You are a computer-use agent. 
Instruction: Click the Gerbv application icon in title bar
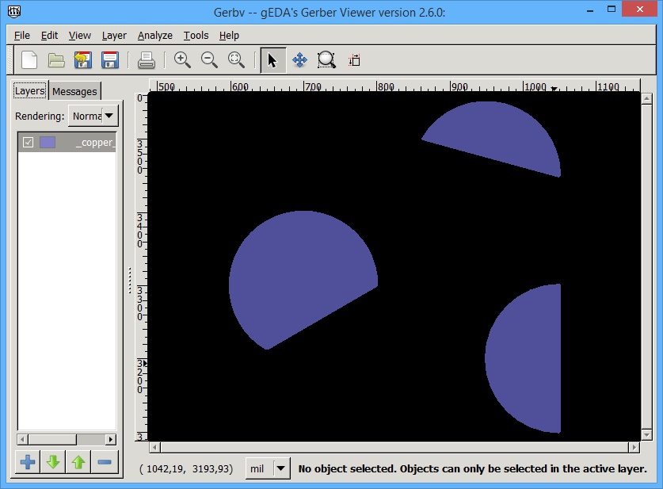14,11
